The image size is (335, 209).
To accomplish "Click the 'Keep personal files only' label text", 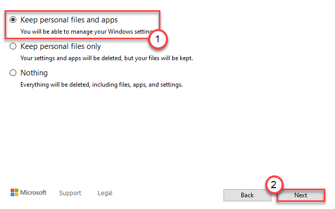I will [61, 46].
